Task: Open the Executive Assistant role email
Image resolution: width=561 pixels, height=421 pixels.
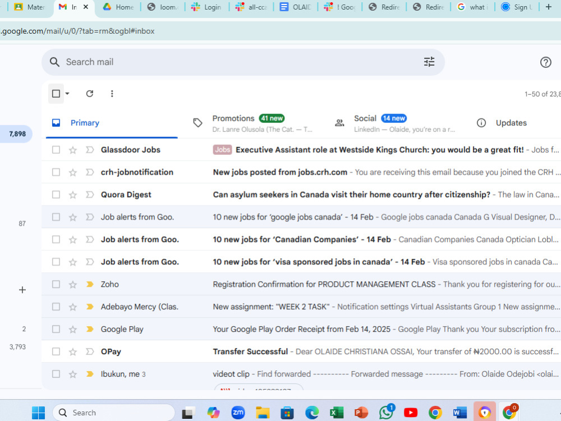Action: pyautogui.click(x=380, y=150)
